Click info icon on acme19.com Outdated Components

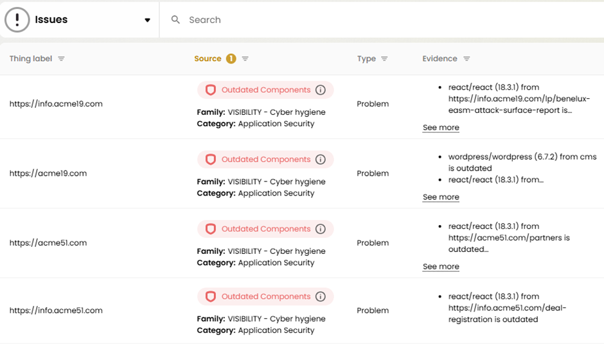point(321,160)
